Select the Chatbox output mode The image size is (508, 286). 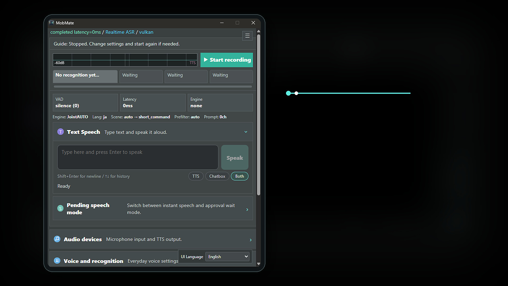coord(217,176)
